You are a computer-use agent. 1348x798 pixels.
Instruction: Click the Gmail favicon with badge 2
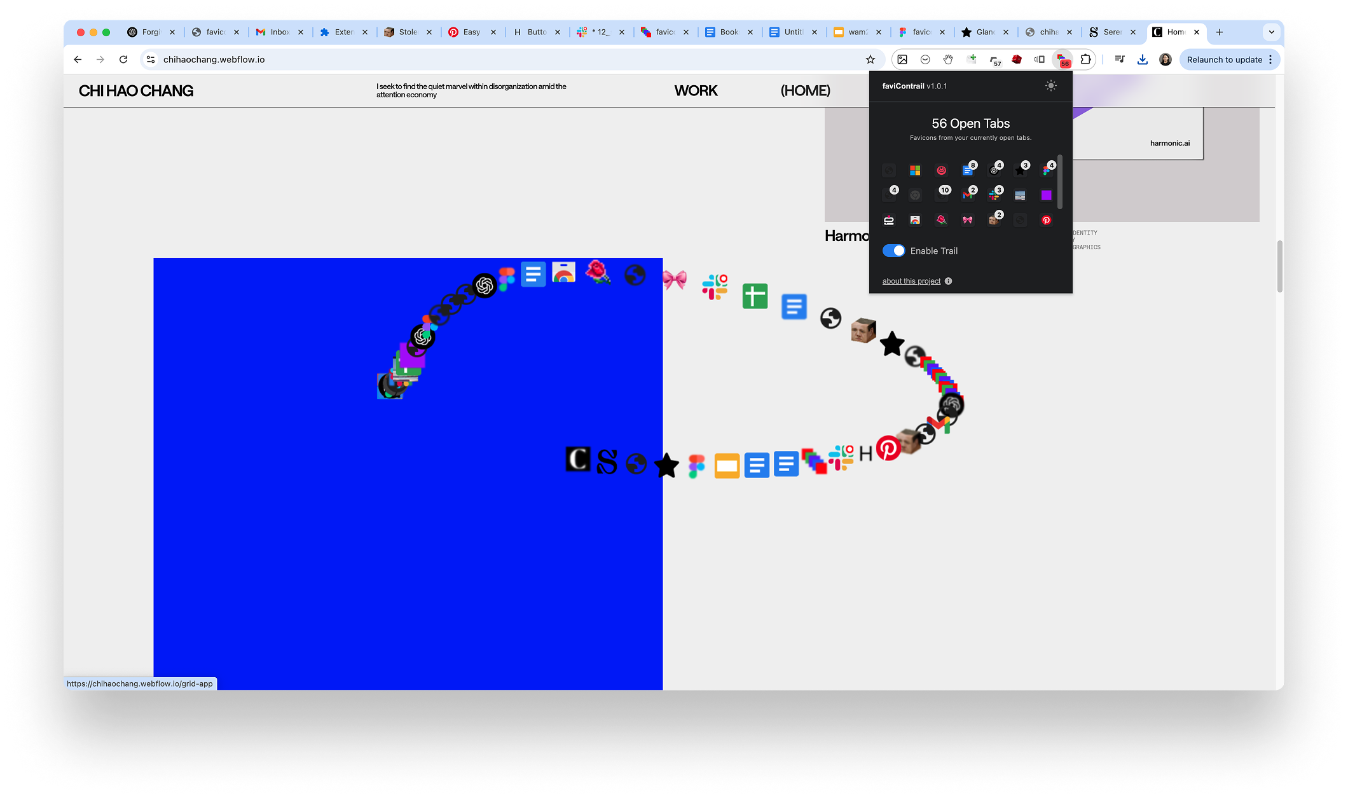tap(968, 195)
